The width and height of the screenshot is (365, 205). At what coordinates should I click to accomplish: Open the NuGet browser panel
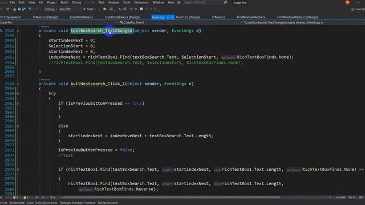pyautogui.click(x=108, y=203)
